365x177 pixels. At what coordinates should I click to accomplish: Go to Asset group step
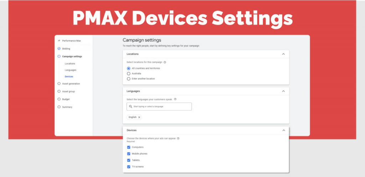click(68, 92)
